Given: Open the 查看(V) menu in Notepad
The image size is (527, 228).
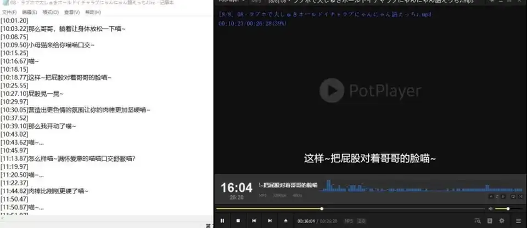Looking at the screenshot, I should (x=72, y=13).
